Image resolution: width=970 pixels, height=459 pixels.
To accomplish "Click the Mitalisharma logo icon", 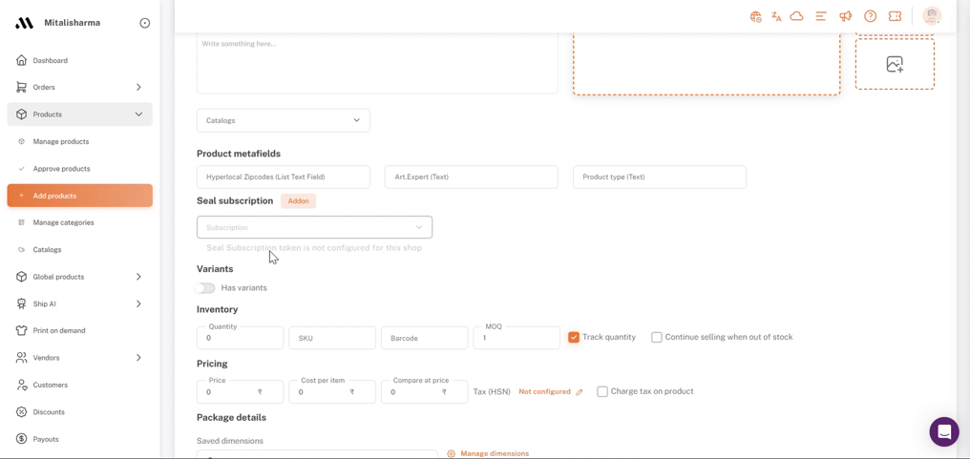I will [24, 23].
